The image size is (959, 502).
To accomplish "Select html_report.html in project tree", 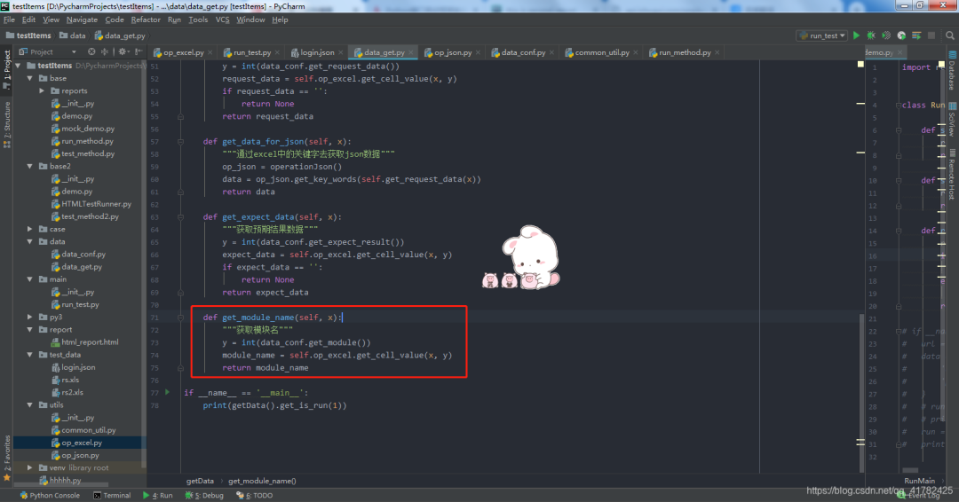I will [90, 342].
